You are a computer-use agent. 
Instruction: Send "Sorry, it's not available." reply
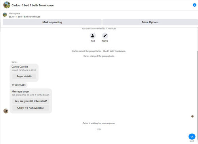pyautogui.click(x=30, y=108)
